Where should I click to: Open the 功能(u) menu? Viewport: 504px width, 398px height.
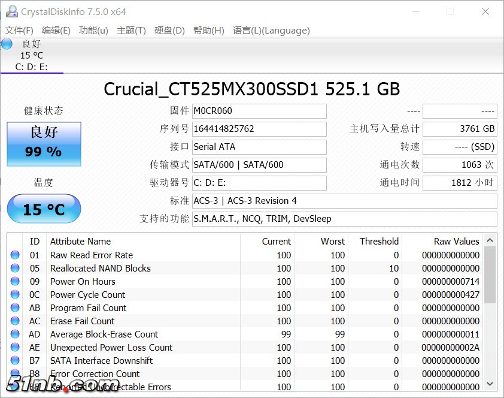point(93,31)
